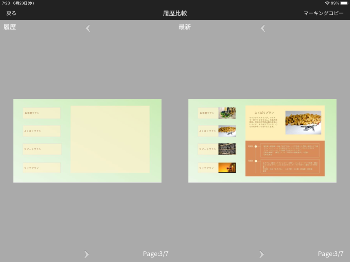The height and width of the screenshot is (262, 350).
Task: Click the orange schedule panel in 最新 slide
Action: coord(285,158)
